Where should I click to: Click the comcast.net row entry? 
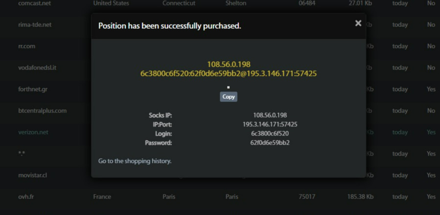(34, 3)
